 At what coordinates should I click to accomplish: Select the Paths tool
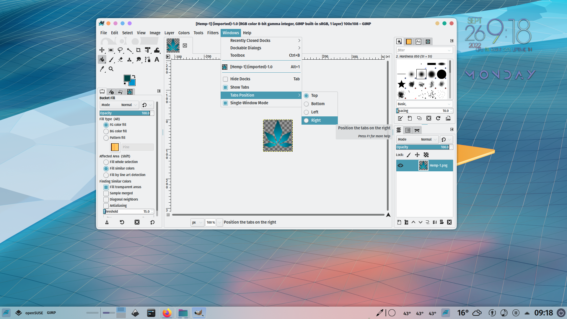pos(148,59)
